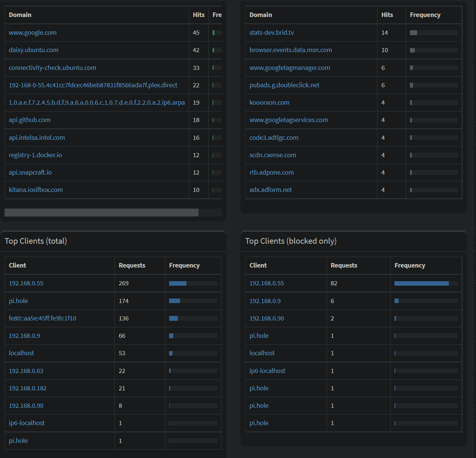Click the horizontal scrollbar under permitted domains
Screen dimensions: 476x458
tap(102, 212)
